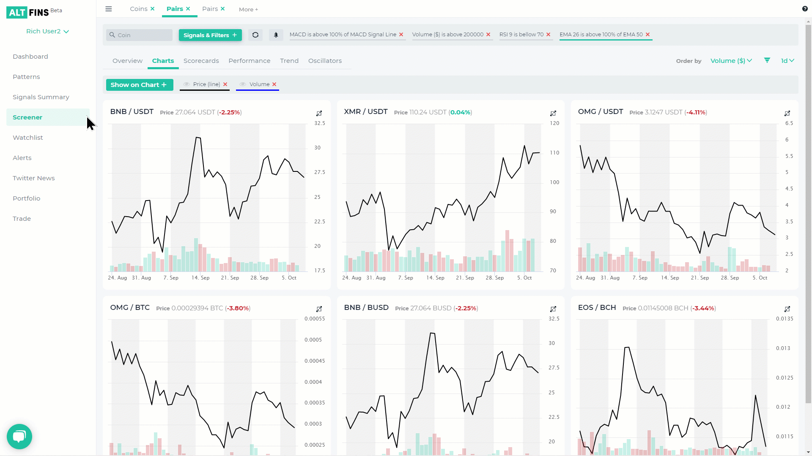Click the OMG / USDT pair title
The height and width of the screenshot is (456, 812).
point(601,112)
